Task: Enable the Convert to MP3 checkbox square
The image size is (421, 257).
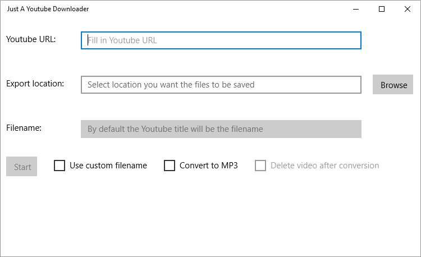Action: 170,166
